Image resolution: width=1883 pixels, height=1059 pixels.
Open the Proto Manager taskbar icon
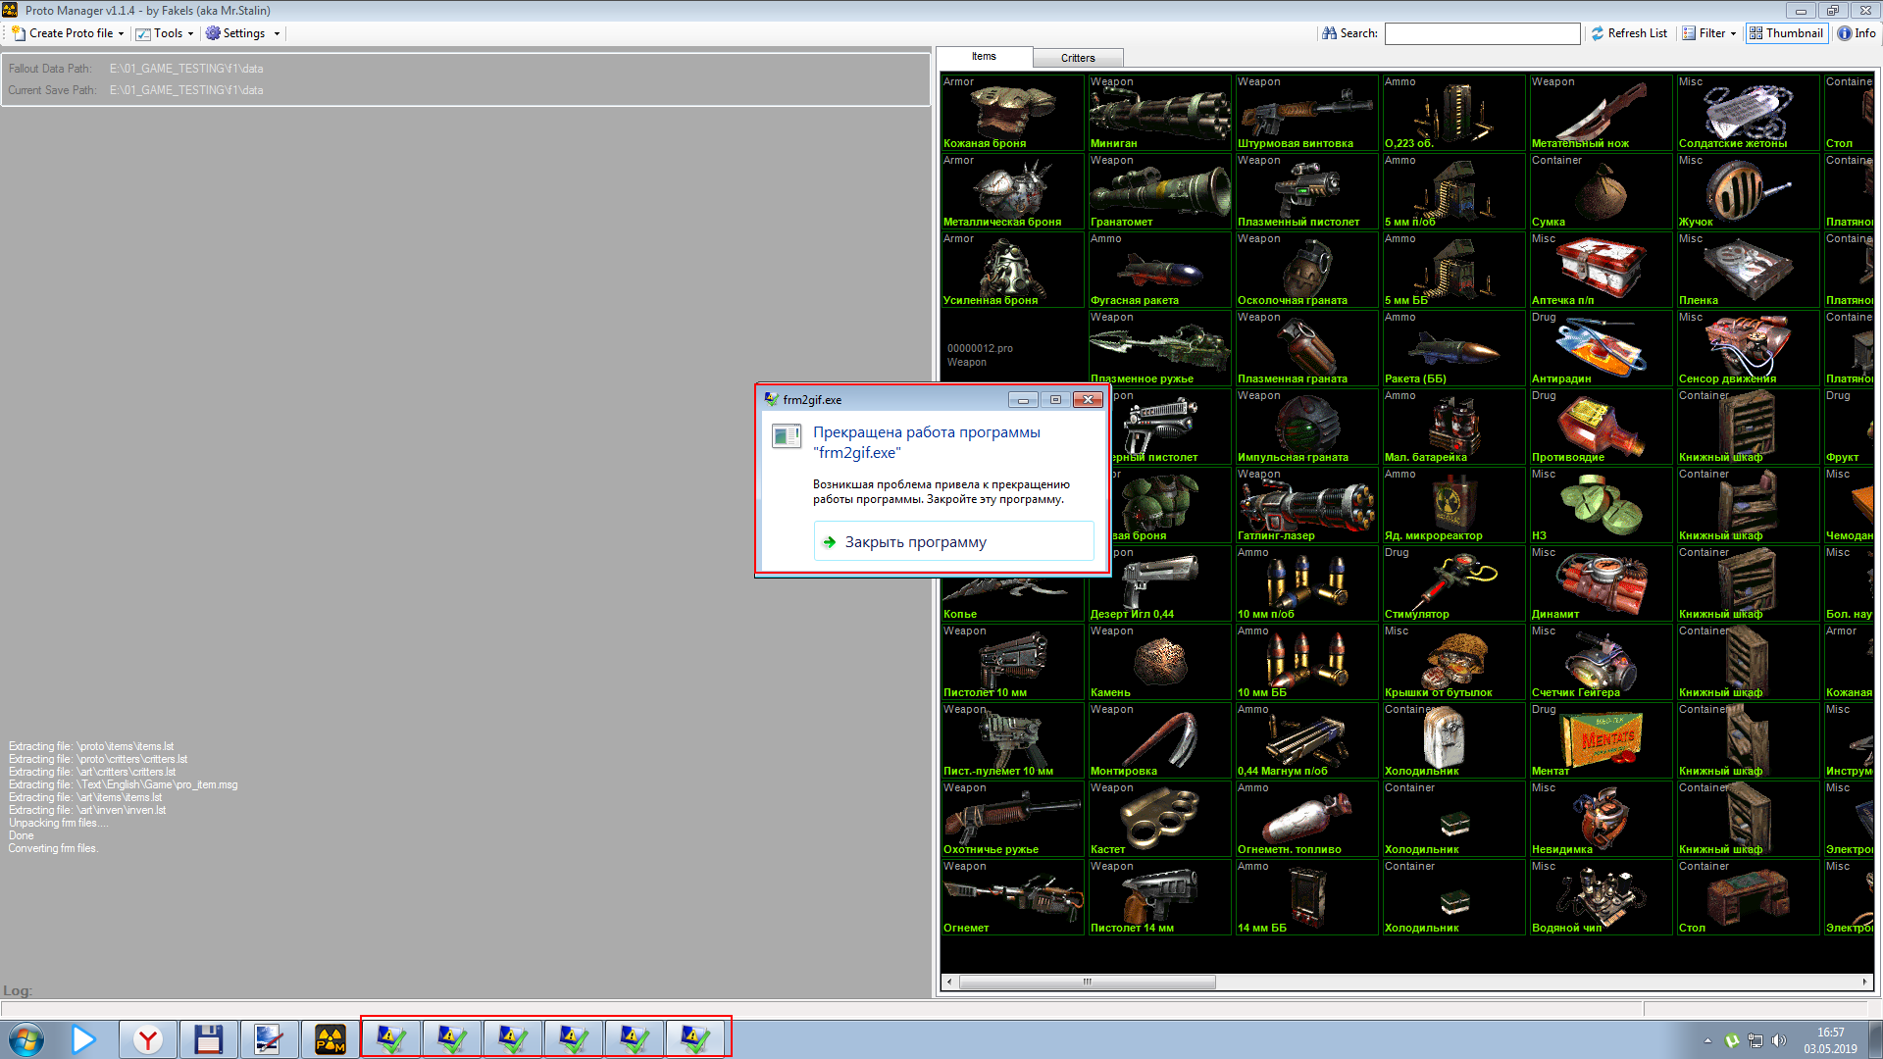pyautogui.click(x=331, y=1039)
